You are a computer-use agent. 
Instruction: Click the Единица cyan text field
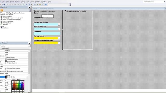click(47, 34)
